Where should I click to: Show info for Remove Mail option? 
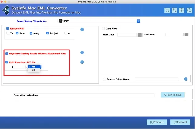(82, 30)
